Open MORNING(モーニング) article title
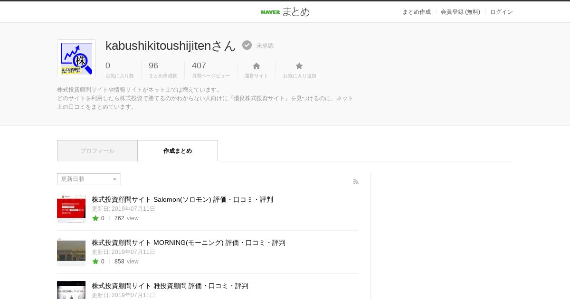Viewport: 570px width, 299px height. [x=189, y=243]
